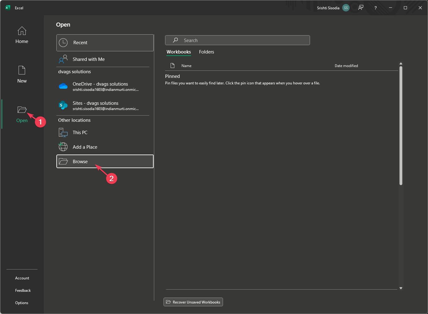The image size is (428, 314).
Task: Click the SharePoint Sites icon
Action: click(63, 105)
